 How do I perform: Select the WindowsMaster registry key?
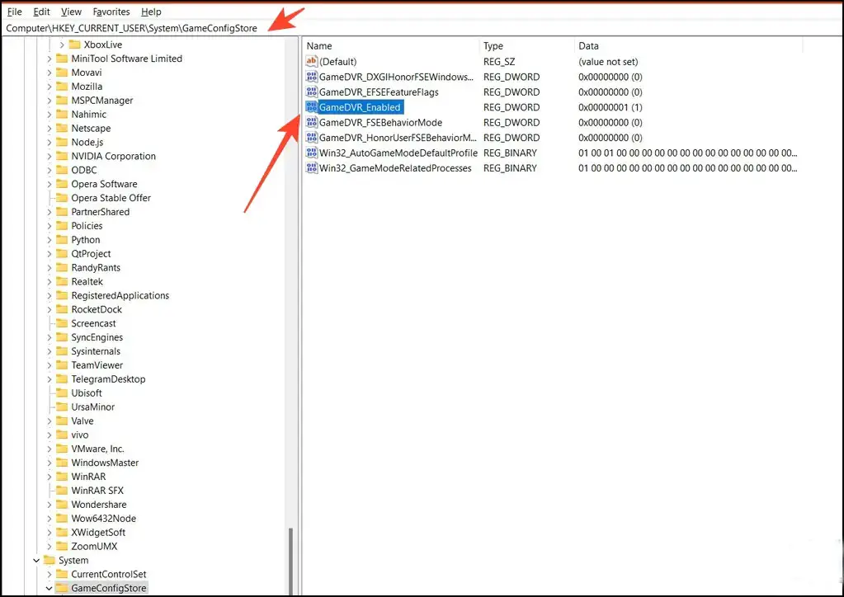pos(105,463)
